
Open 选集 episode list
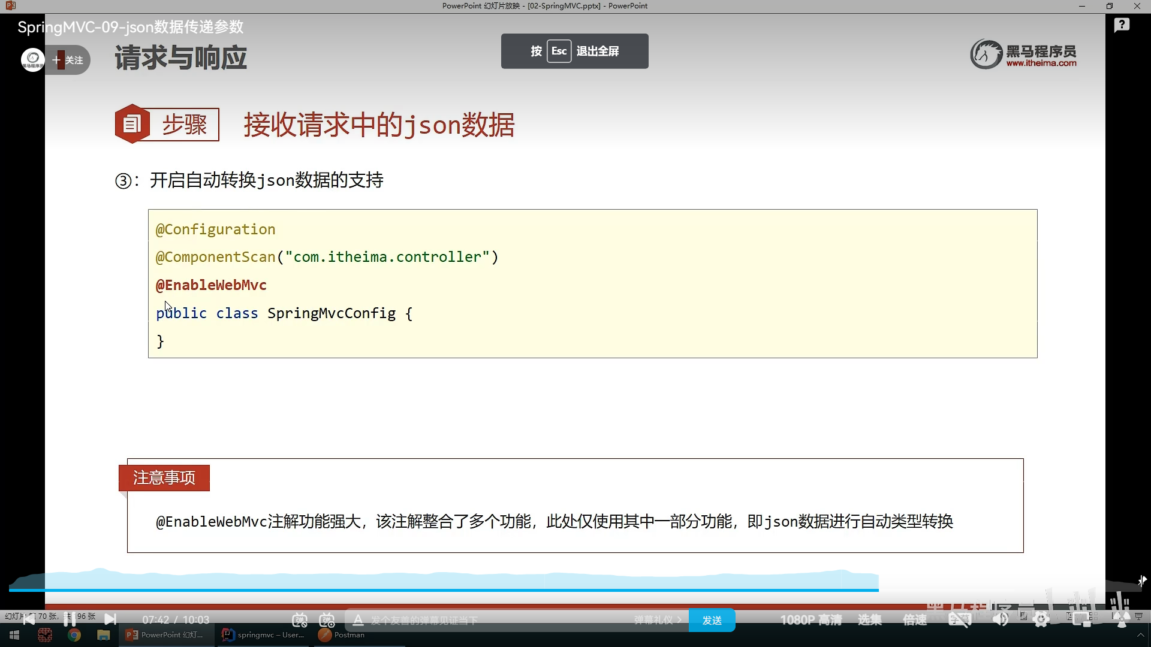point(869,620)
